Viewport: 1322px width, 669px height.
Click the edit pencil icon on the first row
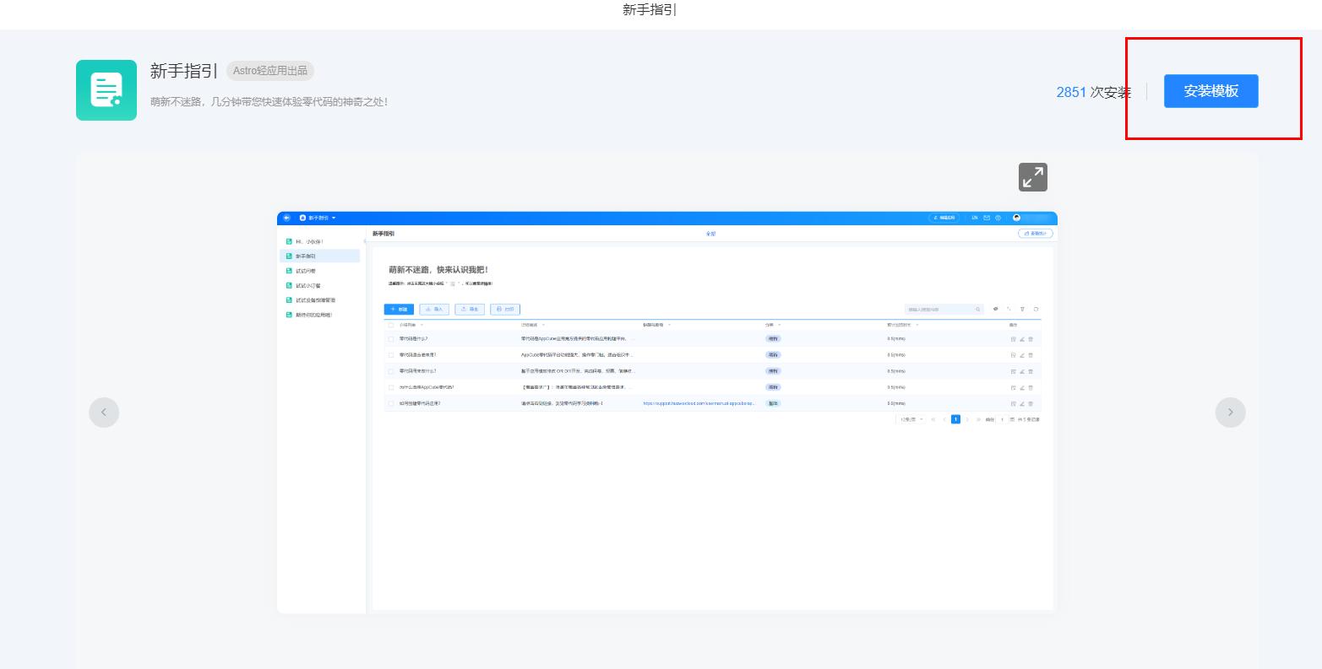pyautogui.click(x=1021, y=338)
